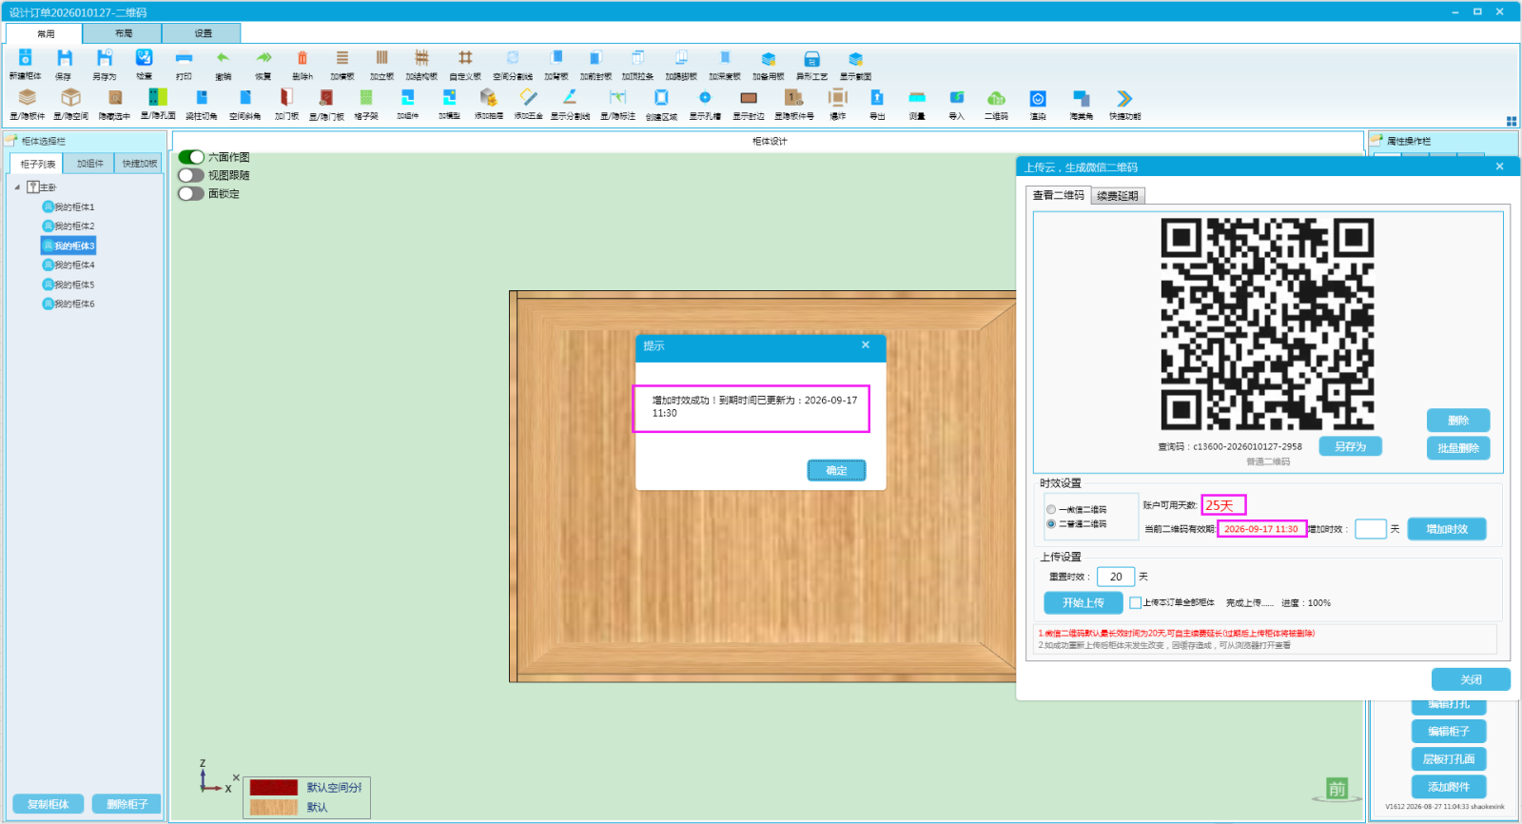Click the orange trash delete icon
This screenshot has width=1522, height=824.
[302, 58]
